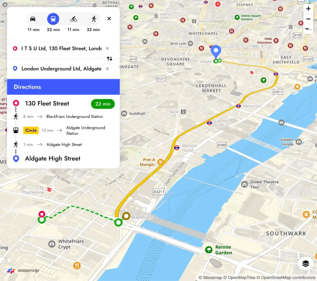Image resolution: width=317 pixels, height=281 pixels.
Task: Clear the I T S U Ltd origin field
Action: point(107,48)
